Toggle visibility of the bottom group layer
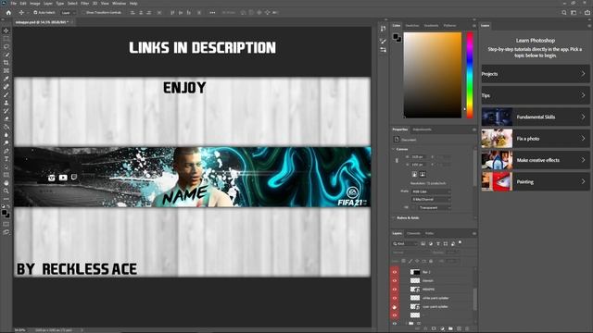 click(x=395, y=324)
